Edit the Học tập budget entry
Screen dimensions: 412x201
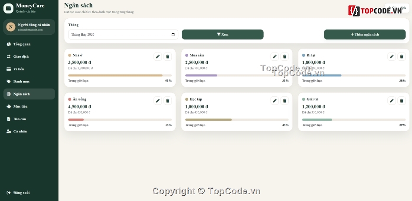[275, 101]
